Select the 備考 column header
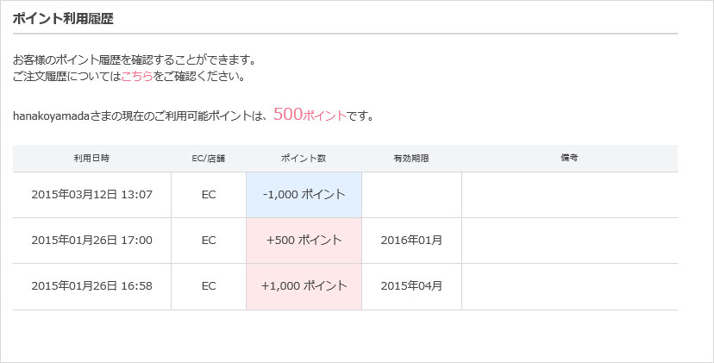Viewport: 714px width, 363px height. pos(569,158)
